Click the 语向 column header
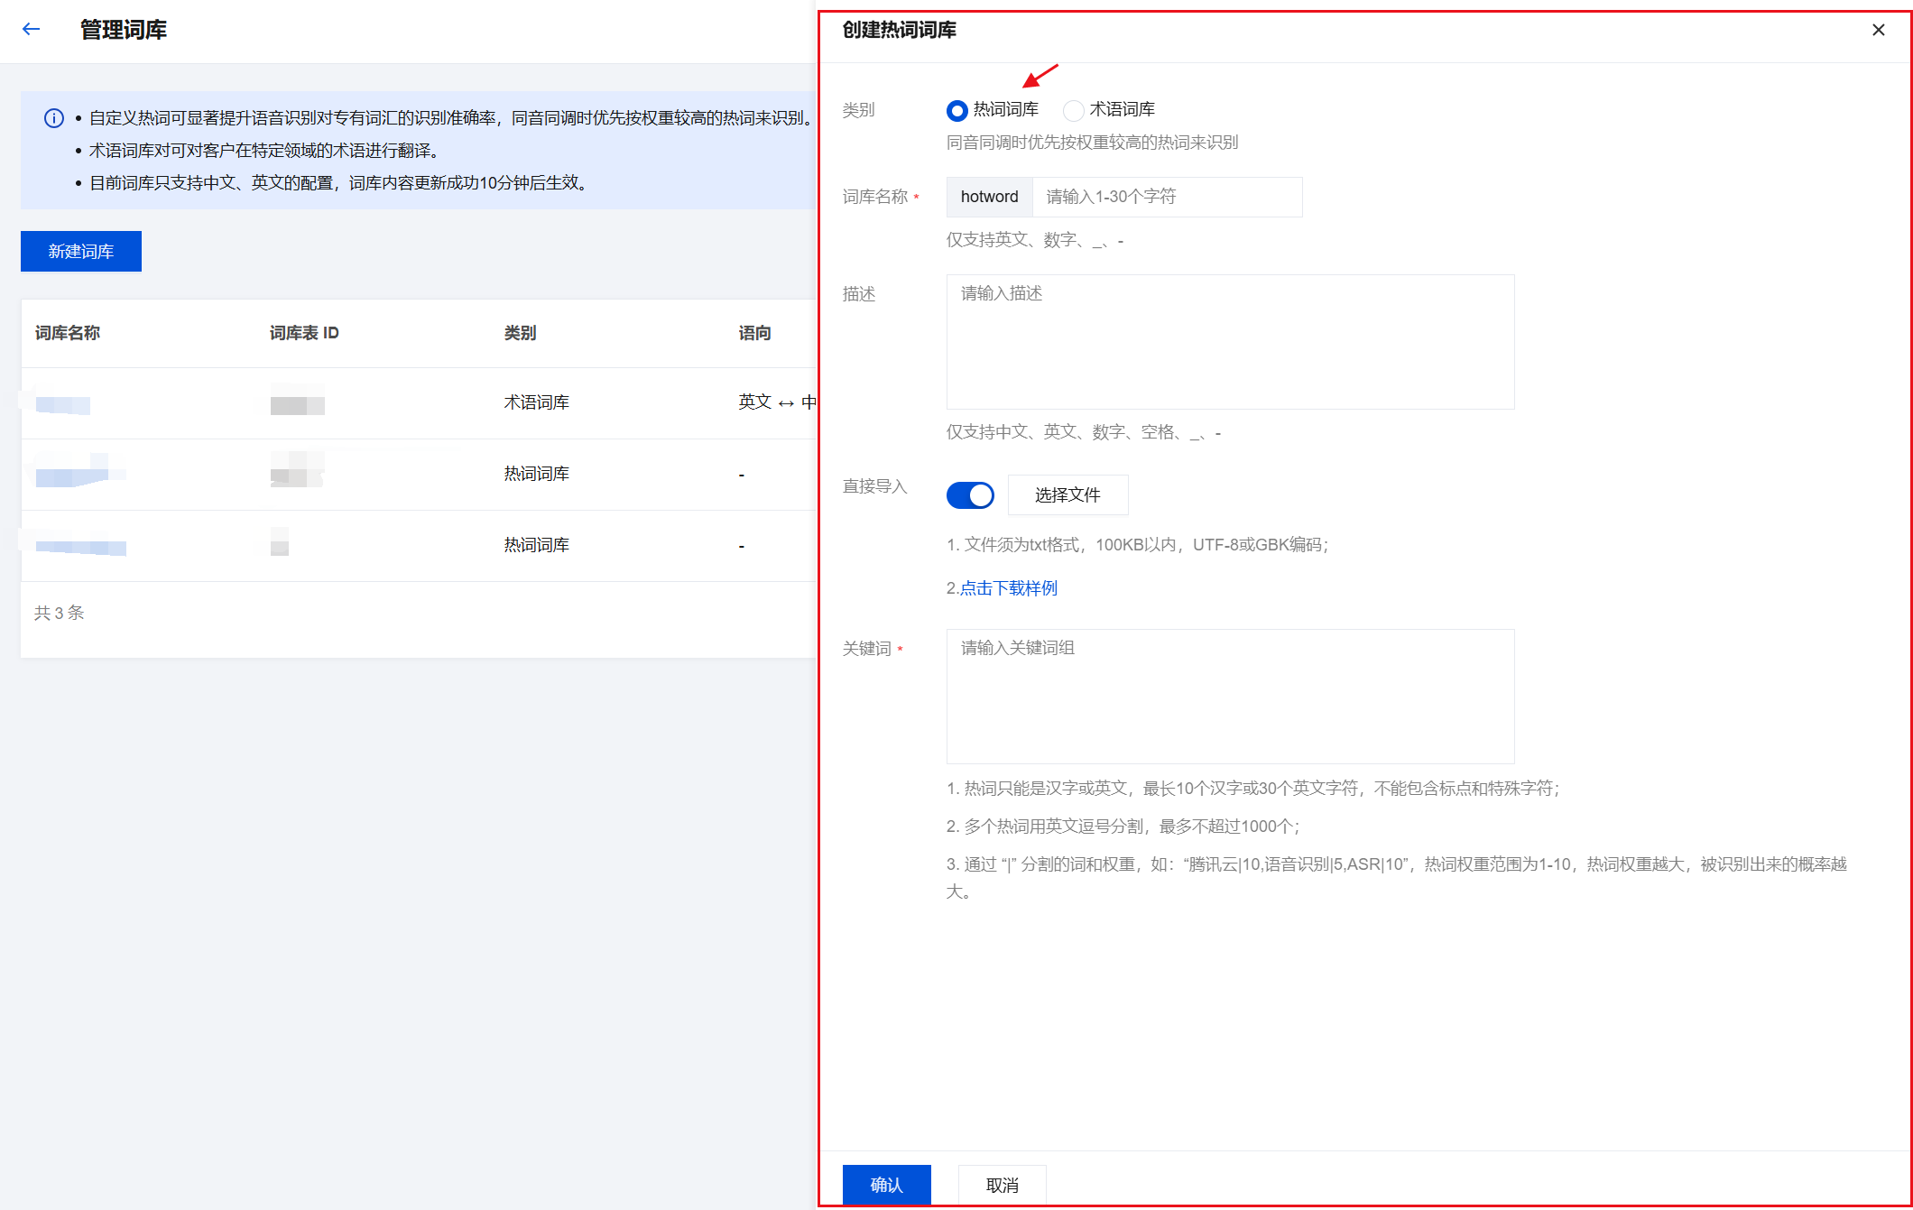 pyautogui.click(x=754, y=333)
